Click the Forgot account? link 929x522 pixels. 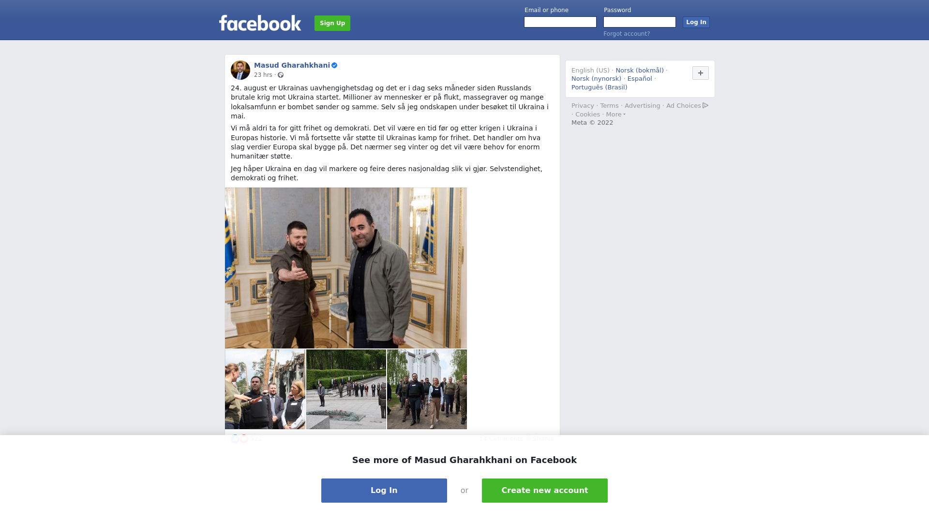[627, 34]
